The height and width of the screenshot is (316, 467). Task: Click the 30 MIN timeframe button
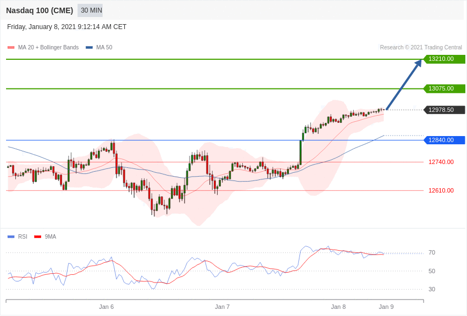pos(91,10)
